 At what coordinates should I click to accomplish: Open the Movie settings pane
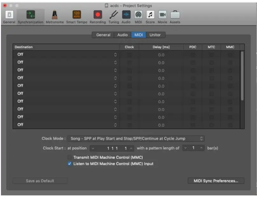pyautogui.click(x=162, y=15)
